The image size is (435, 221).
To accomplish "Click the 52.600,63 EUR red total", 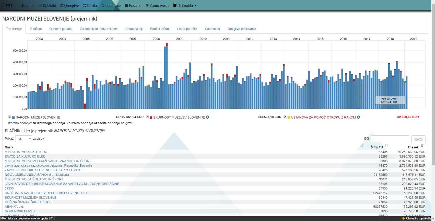I will tap(408, 117).
